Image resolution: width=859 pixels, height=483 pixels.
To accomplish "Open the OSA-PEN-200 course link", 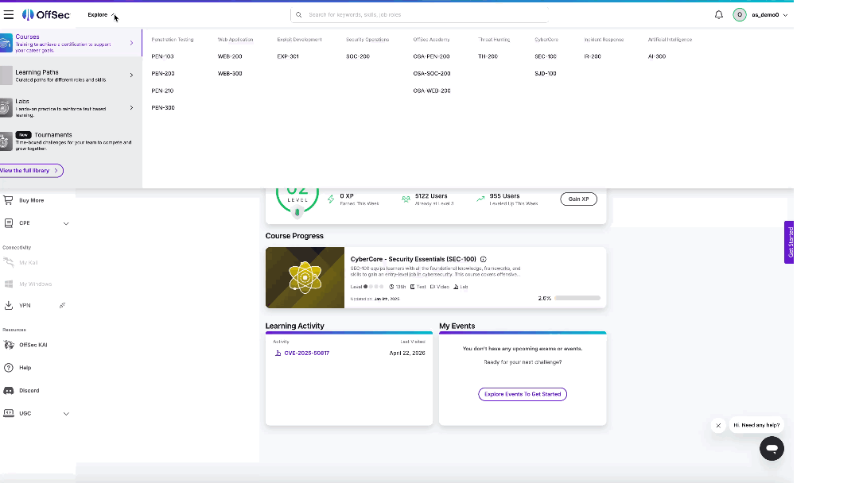I will (x=431, y=56).
